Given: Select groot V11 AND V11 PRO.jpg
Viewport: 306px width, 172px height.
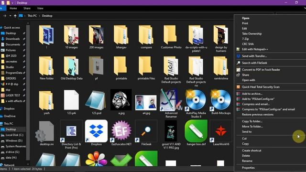Looking at the screenshot, I should click(171, 135).
